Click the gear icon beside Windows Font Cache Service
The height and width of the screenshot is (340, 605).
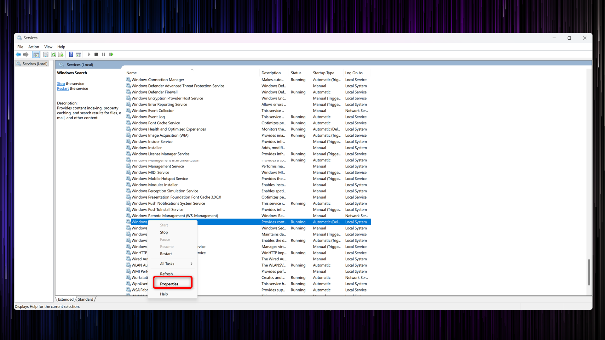[x=128, y=123]
